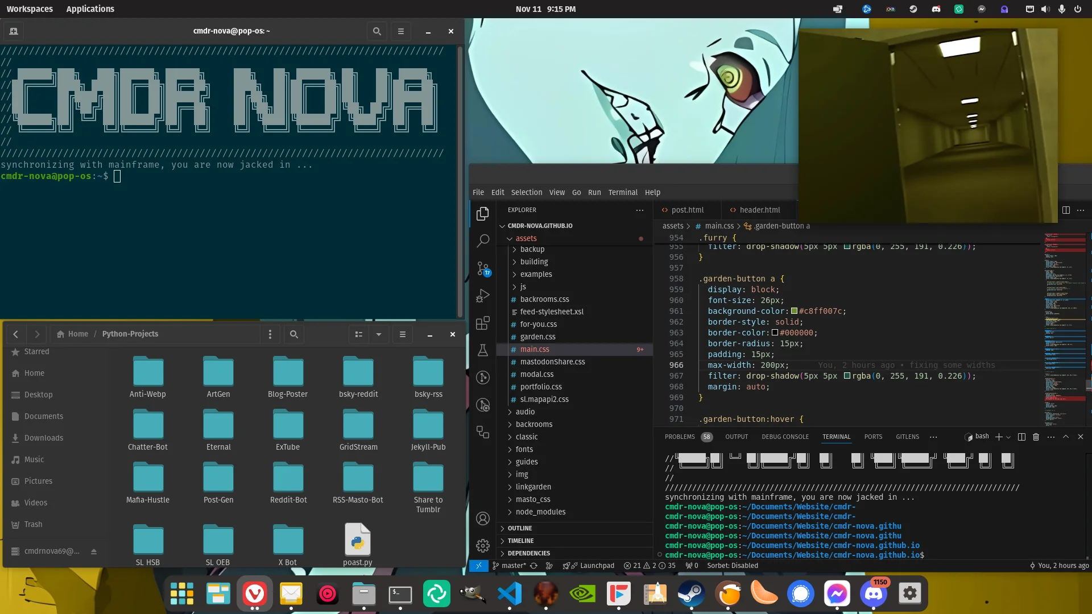Open Workspaces in the top bar
Viewport: 1092px width, 614px height.
coord(30,9)
